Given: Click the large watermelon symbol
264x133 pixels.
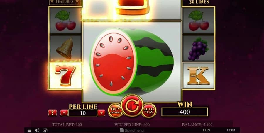Looking at the screenshot, I should [x=132, y=62].
